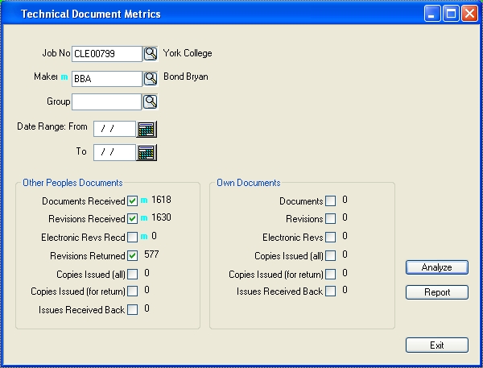This screenshot has height=368, width=483.
Task: Click the Exit button
Action: pos(437,345)
